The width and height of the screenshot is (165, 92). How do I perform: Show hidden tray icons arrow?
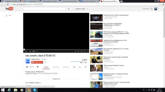(x=146, y=90)
